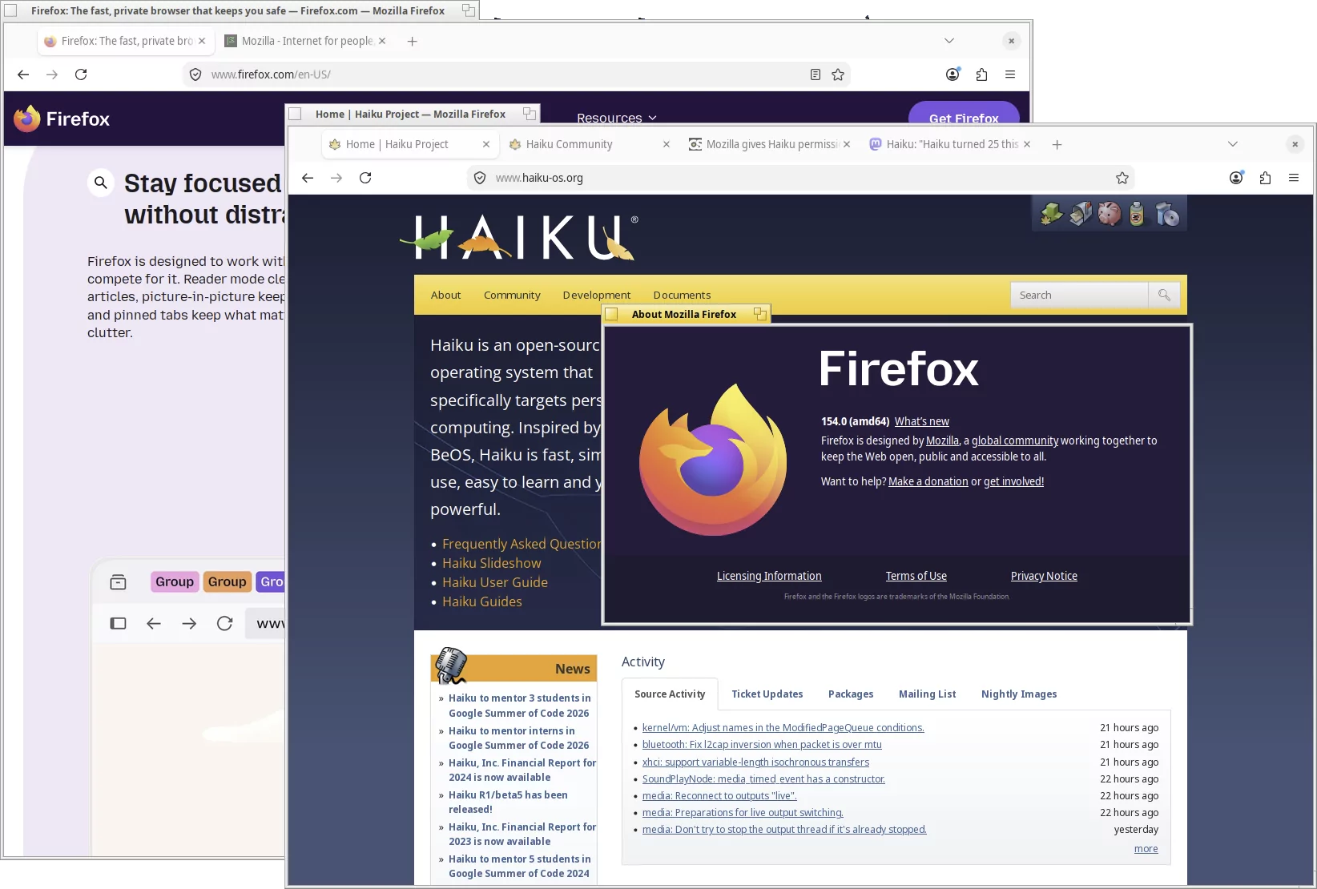Click Make a donation link
This screenshot has width=1317, height=889.
point(928,481)
